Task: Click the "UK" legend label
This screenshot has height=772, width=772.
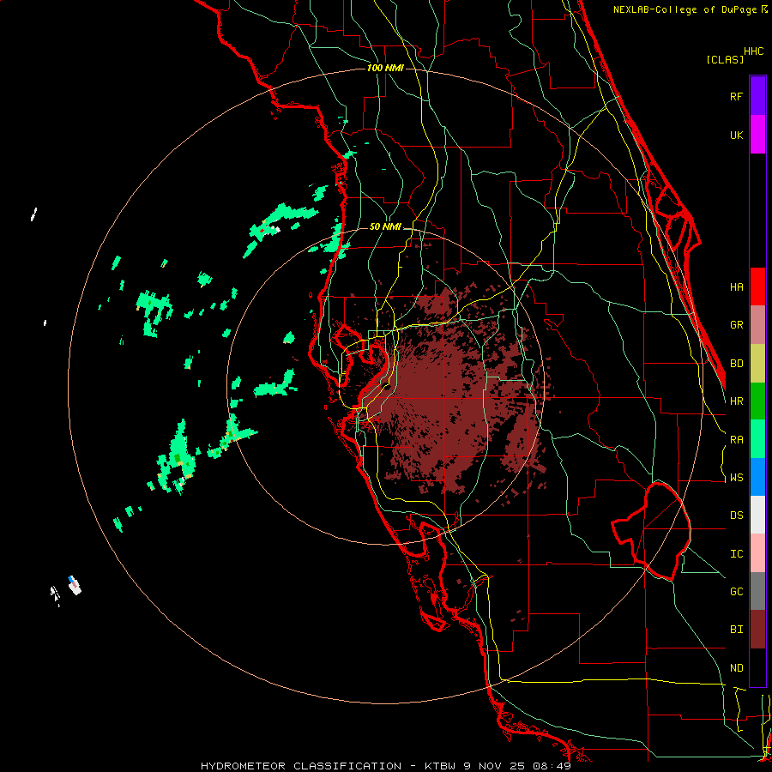Action: [736, 135]
